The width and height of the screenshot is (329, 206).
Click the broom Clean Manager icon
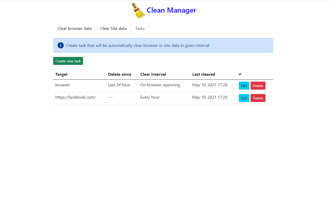(139, 11)
